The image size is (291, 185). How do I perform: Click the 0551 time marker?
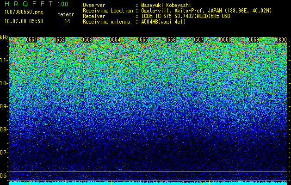coord(31,40)
